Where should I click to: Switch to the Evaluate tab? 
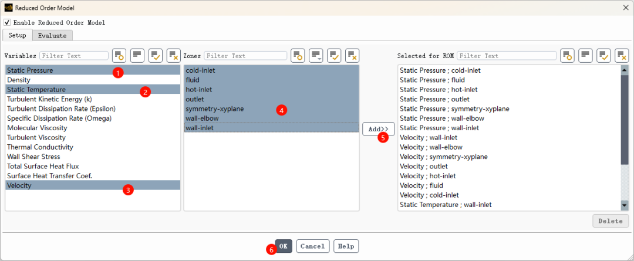click(52, 35)
